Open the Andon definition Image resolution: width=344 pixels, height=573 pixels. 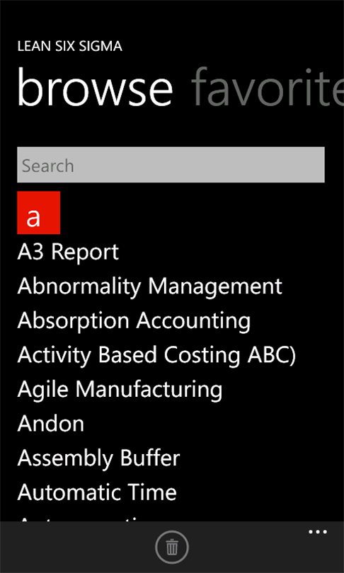point(50,424)
